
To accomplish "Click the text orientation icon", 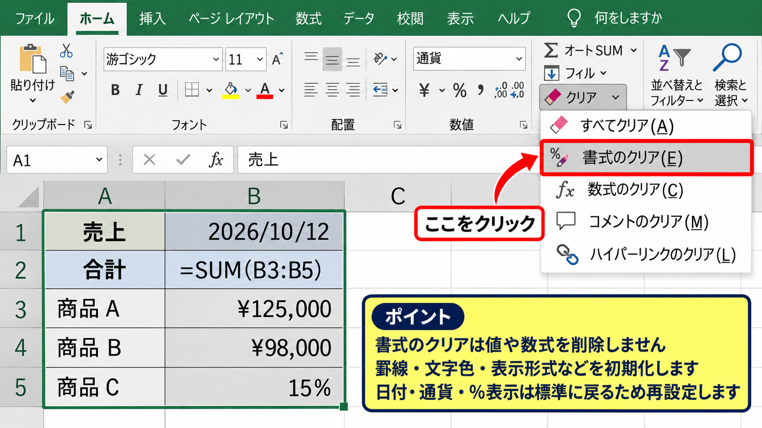I will click(x=380, y=59).
